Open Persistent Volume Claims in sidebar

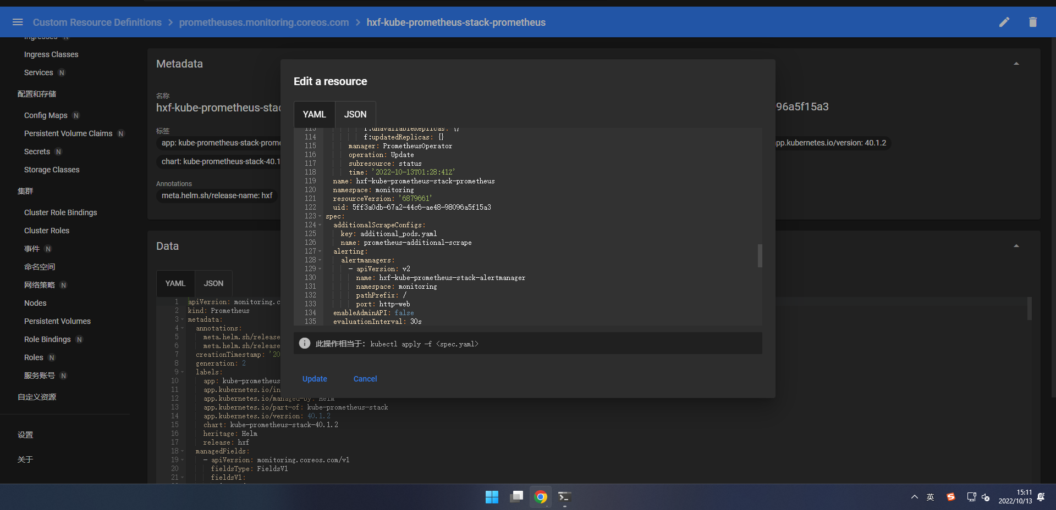tap(68, 133)
